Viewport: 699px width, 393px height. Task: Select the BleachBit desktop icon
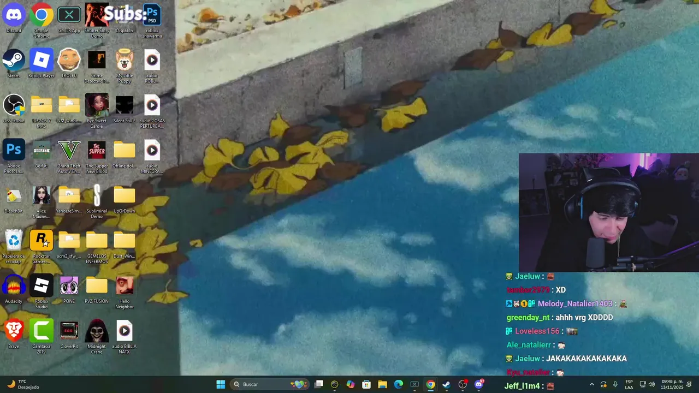coord(14,199)
